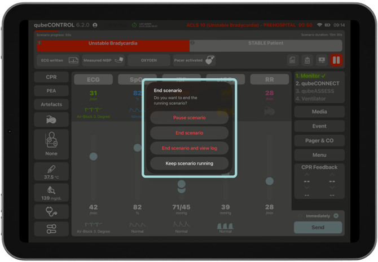Open the thermometer temperature 37.5 °C tile
This screenshot has height=262, width=378.
click(x=51, y=172)
